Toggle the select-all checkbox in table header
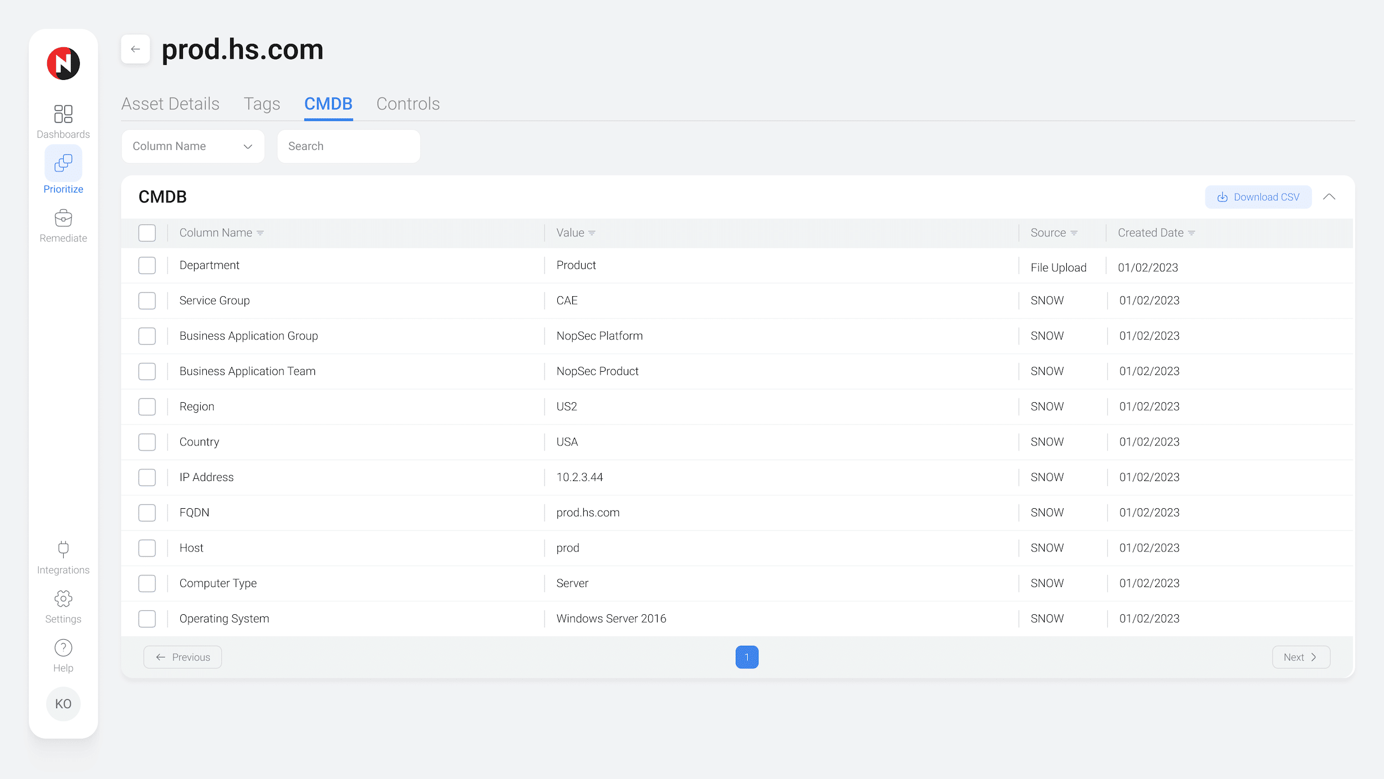 [147, 233]
